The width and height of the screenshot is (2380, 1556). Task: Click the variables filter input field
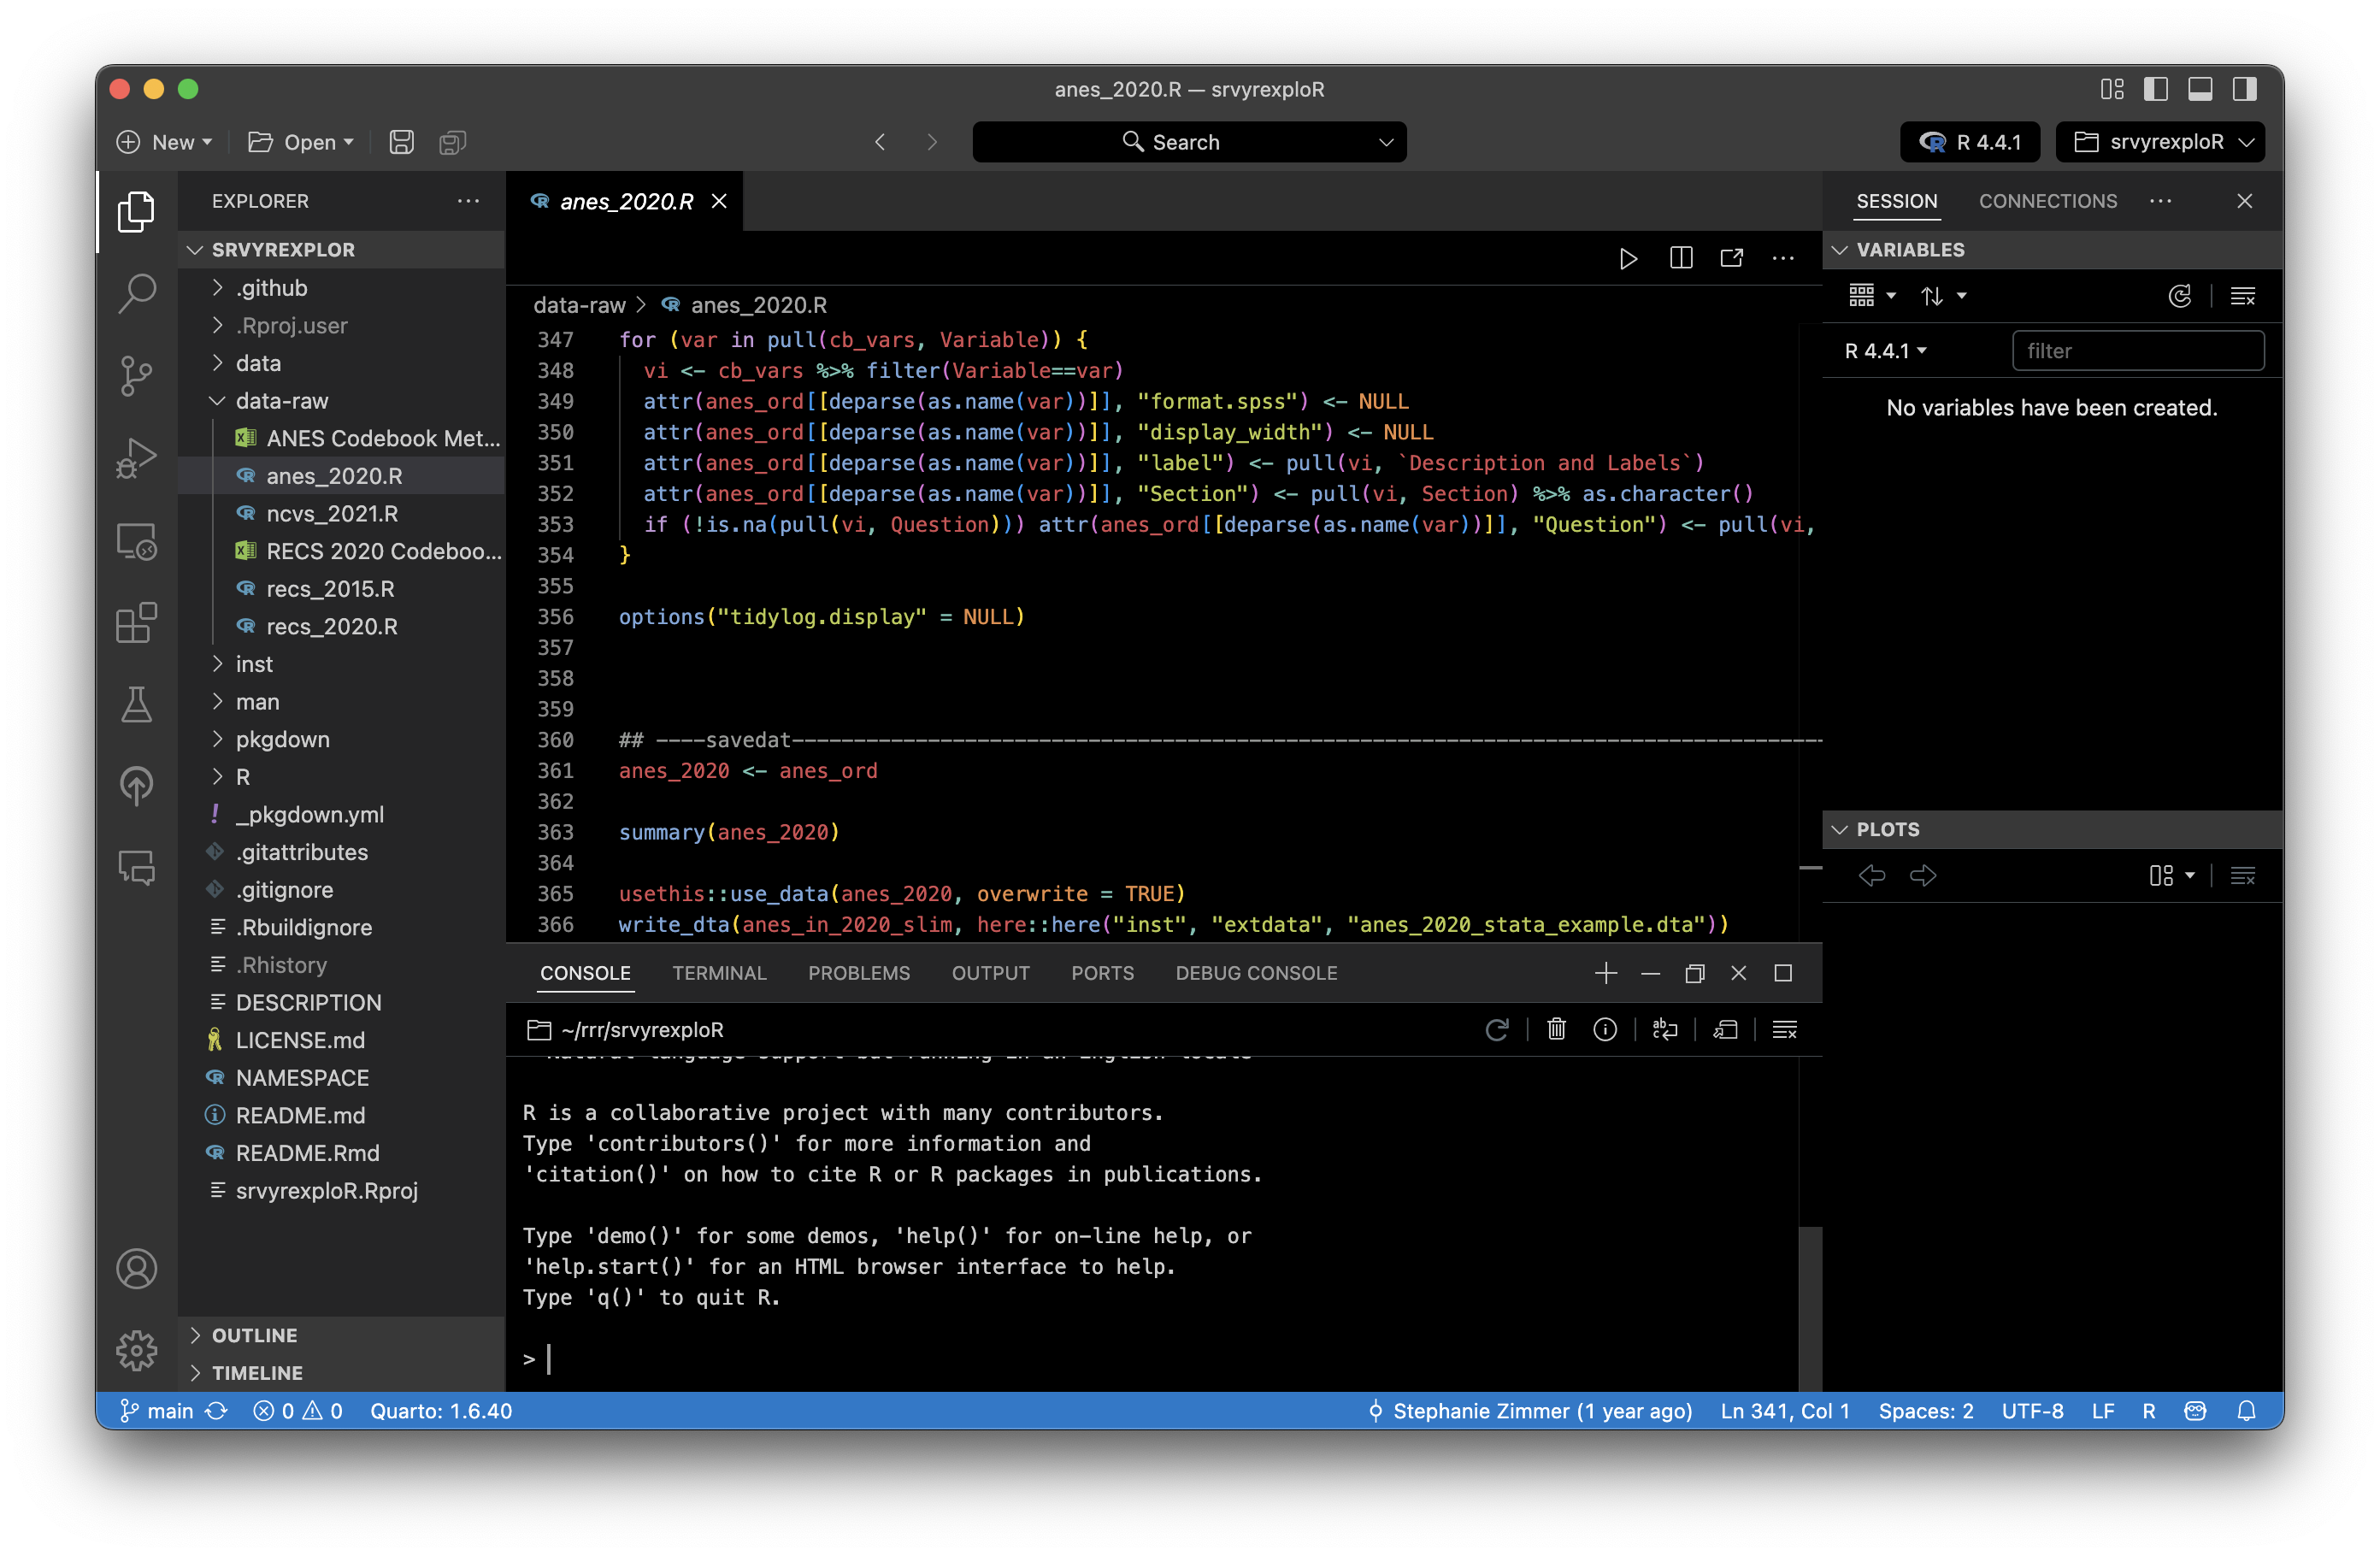(x=2137, y=351)
